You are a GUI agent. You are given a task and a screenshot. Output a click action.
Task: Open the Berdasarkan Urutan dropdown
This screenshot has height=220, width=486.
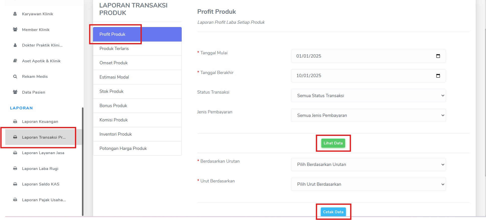point(368,164)
